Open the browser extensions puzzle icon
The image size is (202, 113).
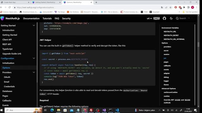point(184,8)
